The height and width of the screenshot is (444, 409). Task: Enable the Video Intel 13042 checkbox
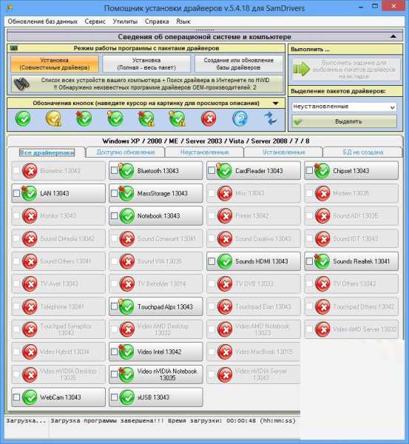114,351
